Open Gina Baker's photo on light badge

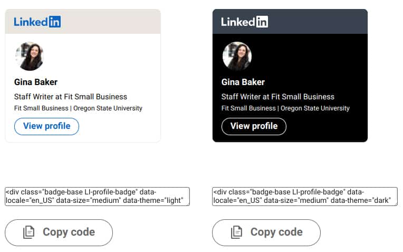[30, 56]
